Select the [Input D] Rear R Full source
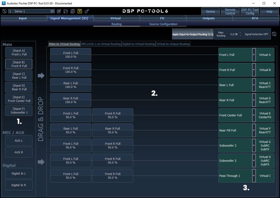 pyautogui.click(x=19, y=87)
